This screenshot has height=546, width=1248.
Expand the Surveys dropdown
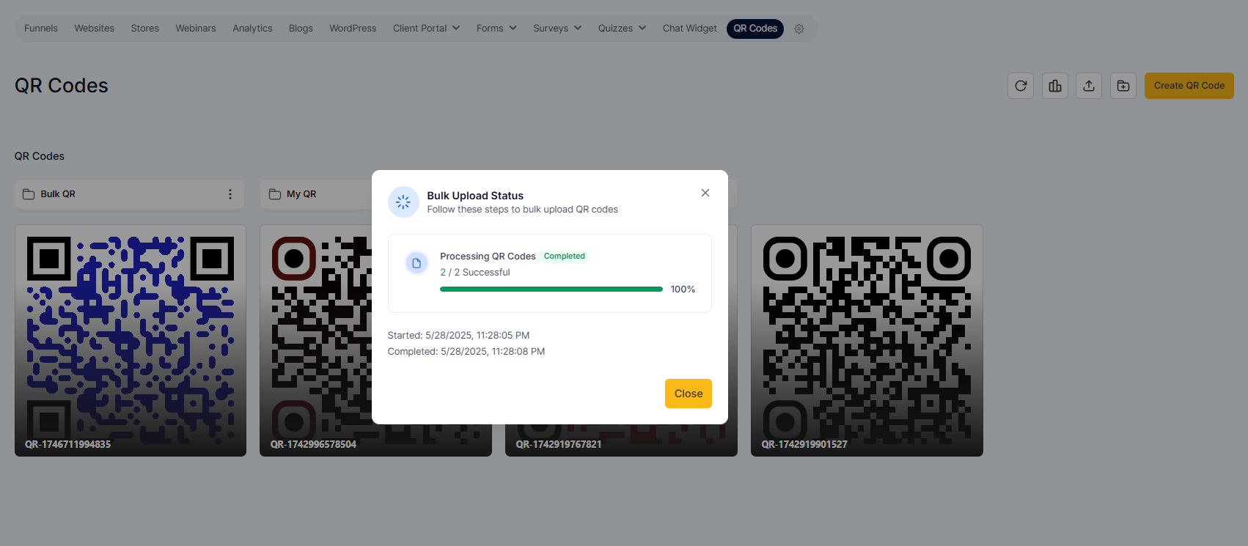point(557,29)
